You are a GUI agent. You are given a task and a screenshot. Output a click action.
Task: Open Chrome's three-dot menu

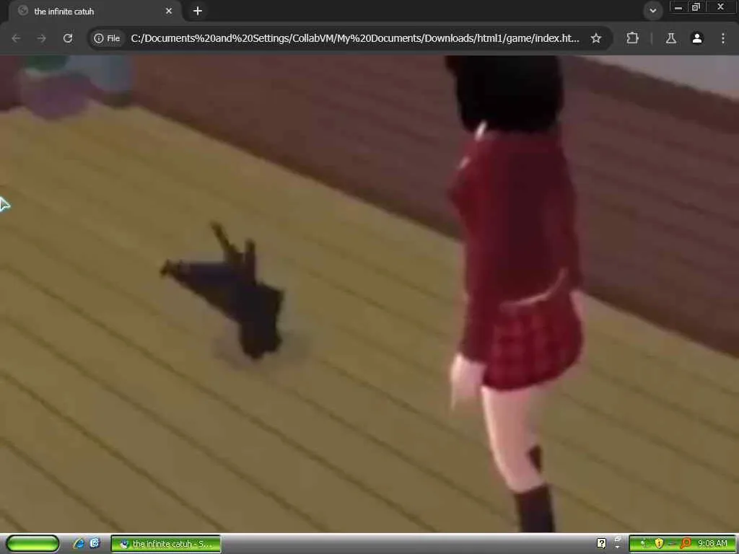tap(723, 38)
